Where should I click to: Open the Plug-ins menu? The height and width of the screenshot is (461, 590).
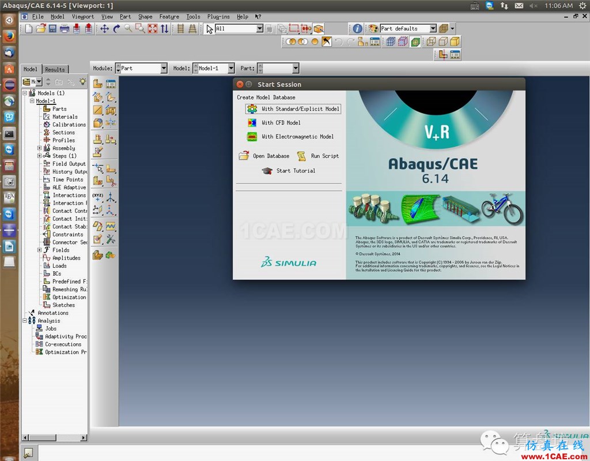[x=218, y=17]
